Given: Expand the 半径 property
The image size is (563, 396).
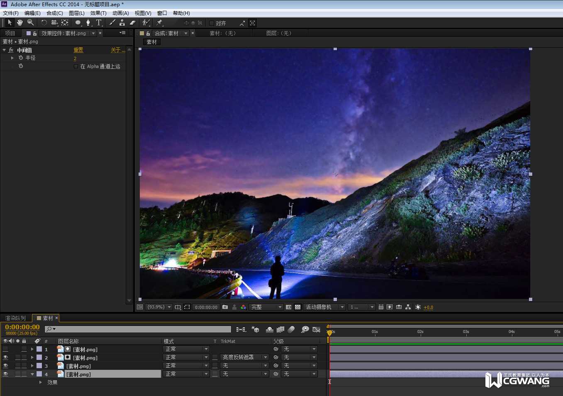Looking at the screenshot, I should coord(12,58).
